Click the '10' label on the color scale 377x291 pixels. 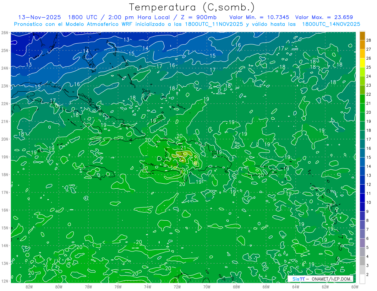(x=369, y=202)
